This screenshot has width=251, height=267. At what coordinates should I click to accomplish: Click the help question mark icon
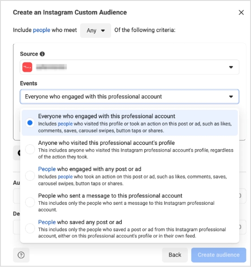21,255
